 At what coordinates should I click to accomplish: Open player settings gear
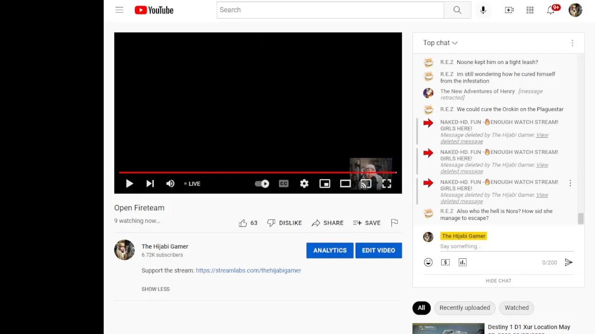tap(304, 184)
